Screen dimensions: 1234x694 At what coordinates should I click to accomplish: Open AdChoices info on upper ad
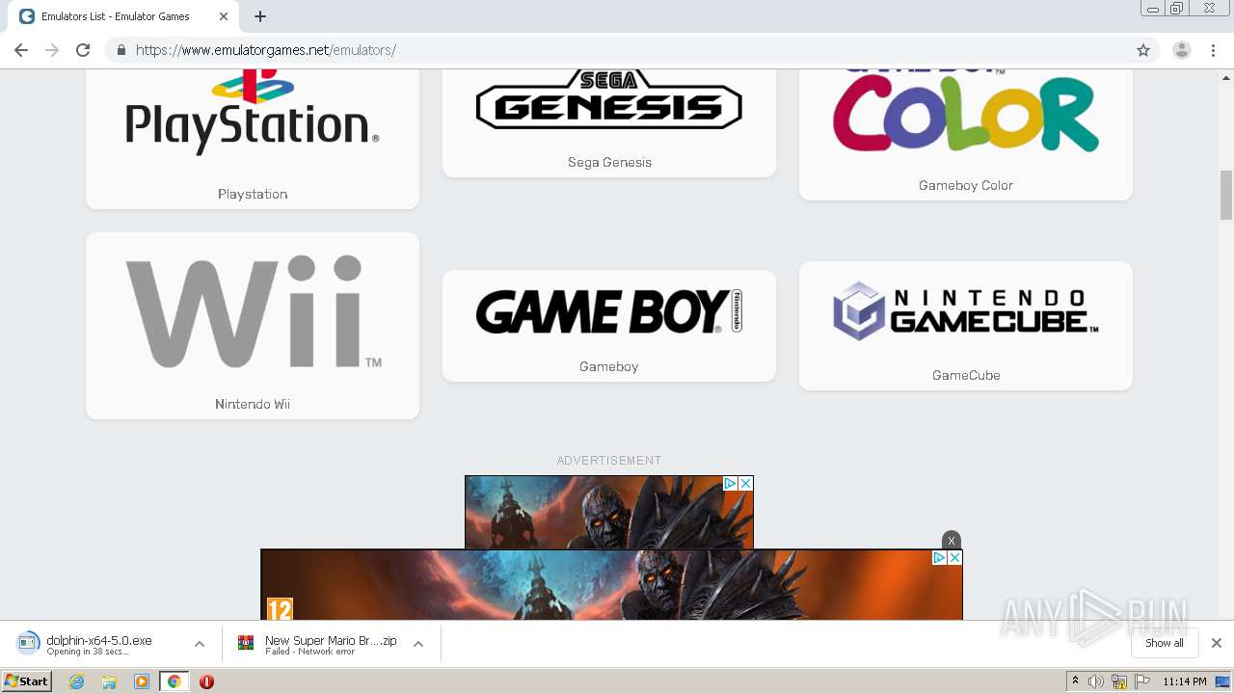(x=731, y=484)
